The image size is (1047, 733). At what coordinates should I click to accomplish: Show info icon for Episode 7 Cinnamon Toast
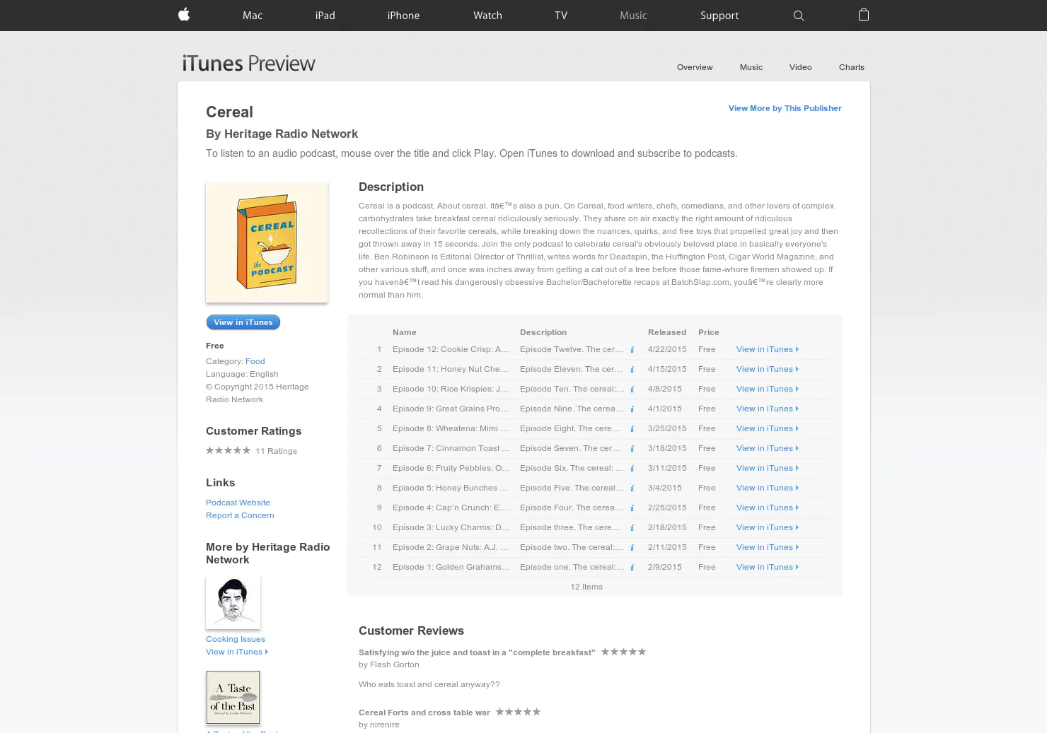coord(632,449)
